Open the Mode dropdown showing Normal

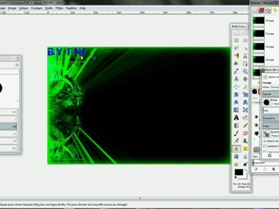tap(275, 87)
